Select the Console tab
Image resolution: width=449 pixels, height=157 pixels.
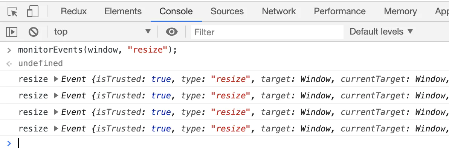tap(176, 11)
